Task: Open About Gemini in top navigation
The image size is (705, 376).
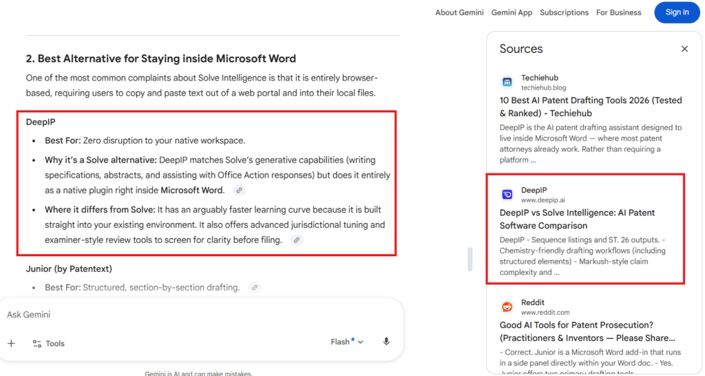Action: [x=459, y=12]
